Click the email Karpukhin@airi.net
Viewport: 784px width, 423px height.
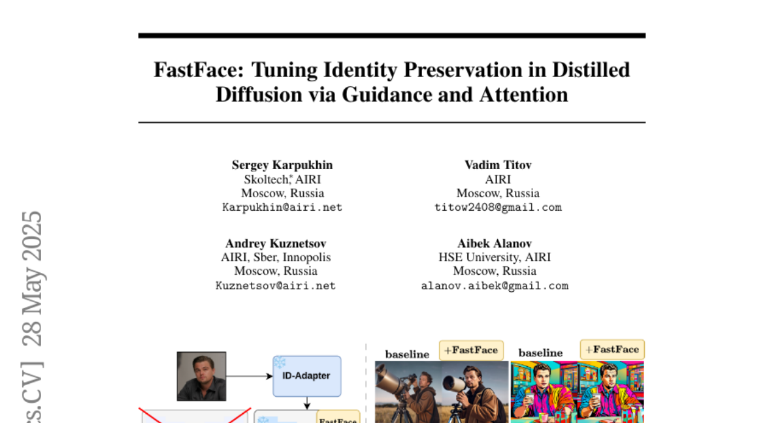282,208
